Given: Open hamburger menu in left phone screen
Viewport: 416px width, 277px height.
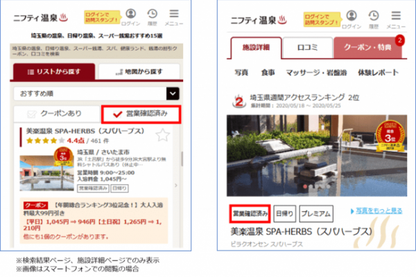Looking at the screenshot, I should click(174, 17).
